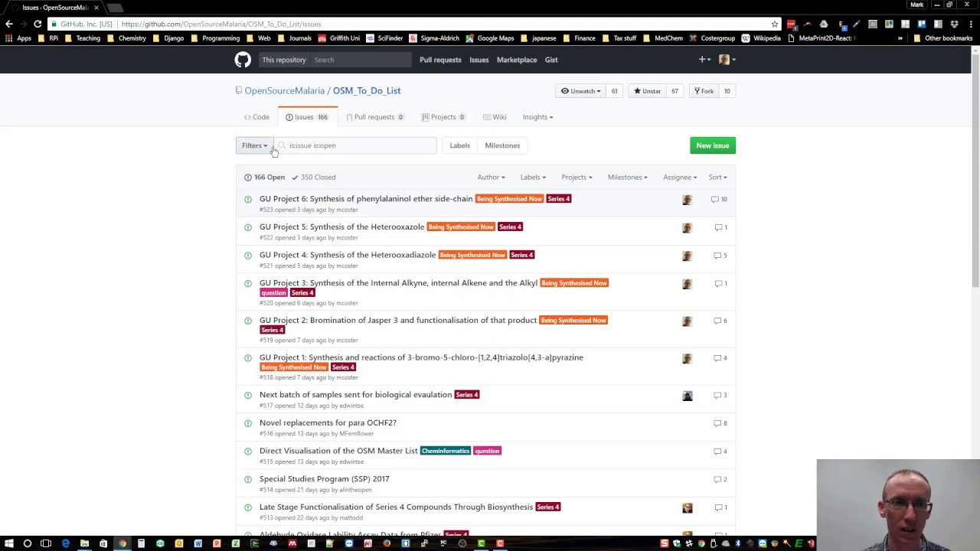
Task: Open issue Direct Visualisation of OSM Master List
Action: click(x=338, y=451)
